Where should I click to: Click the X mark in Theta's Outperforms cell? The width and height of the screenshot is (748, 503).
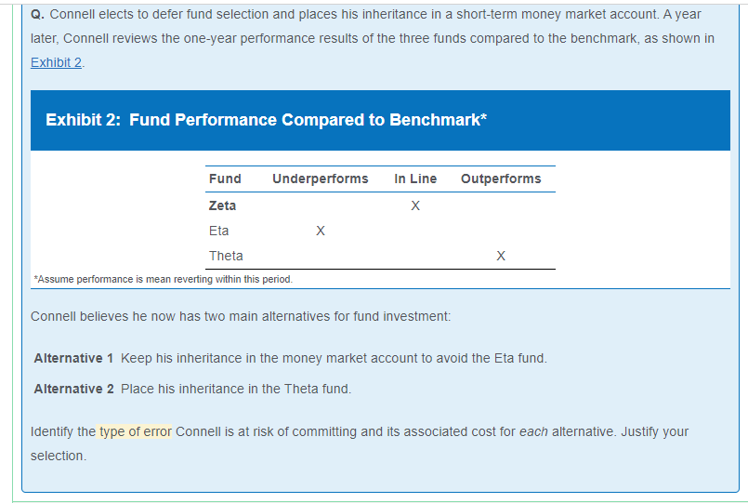501,256
